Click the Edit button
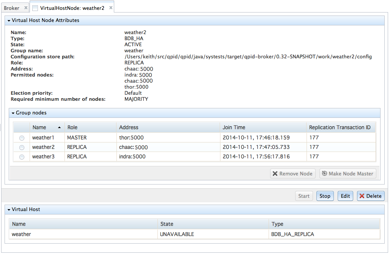 (x=345, y=196)
